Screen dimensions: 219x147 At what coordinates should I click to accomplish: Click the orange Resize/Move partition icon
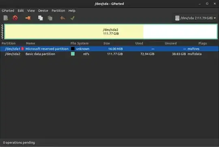(x=28, y=18)
